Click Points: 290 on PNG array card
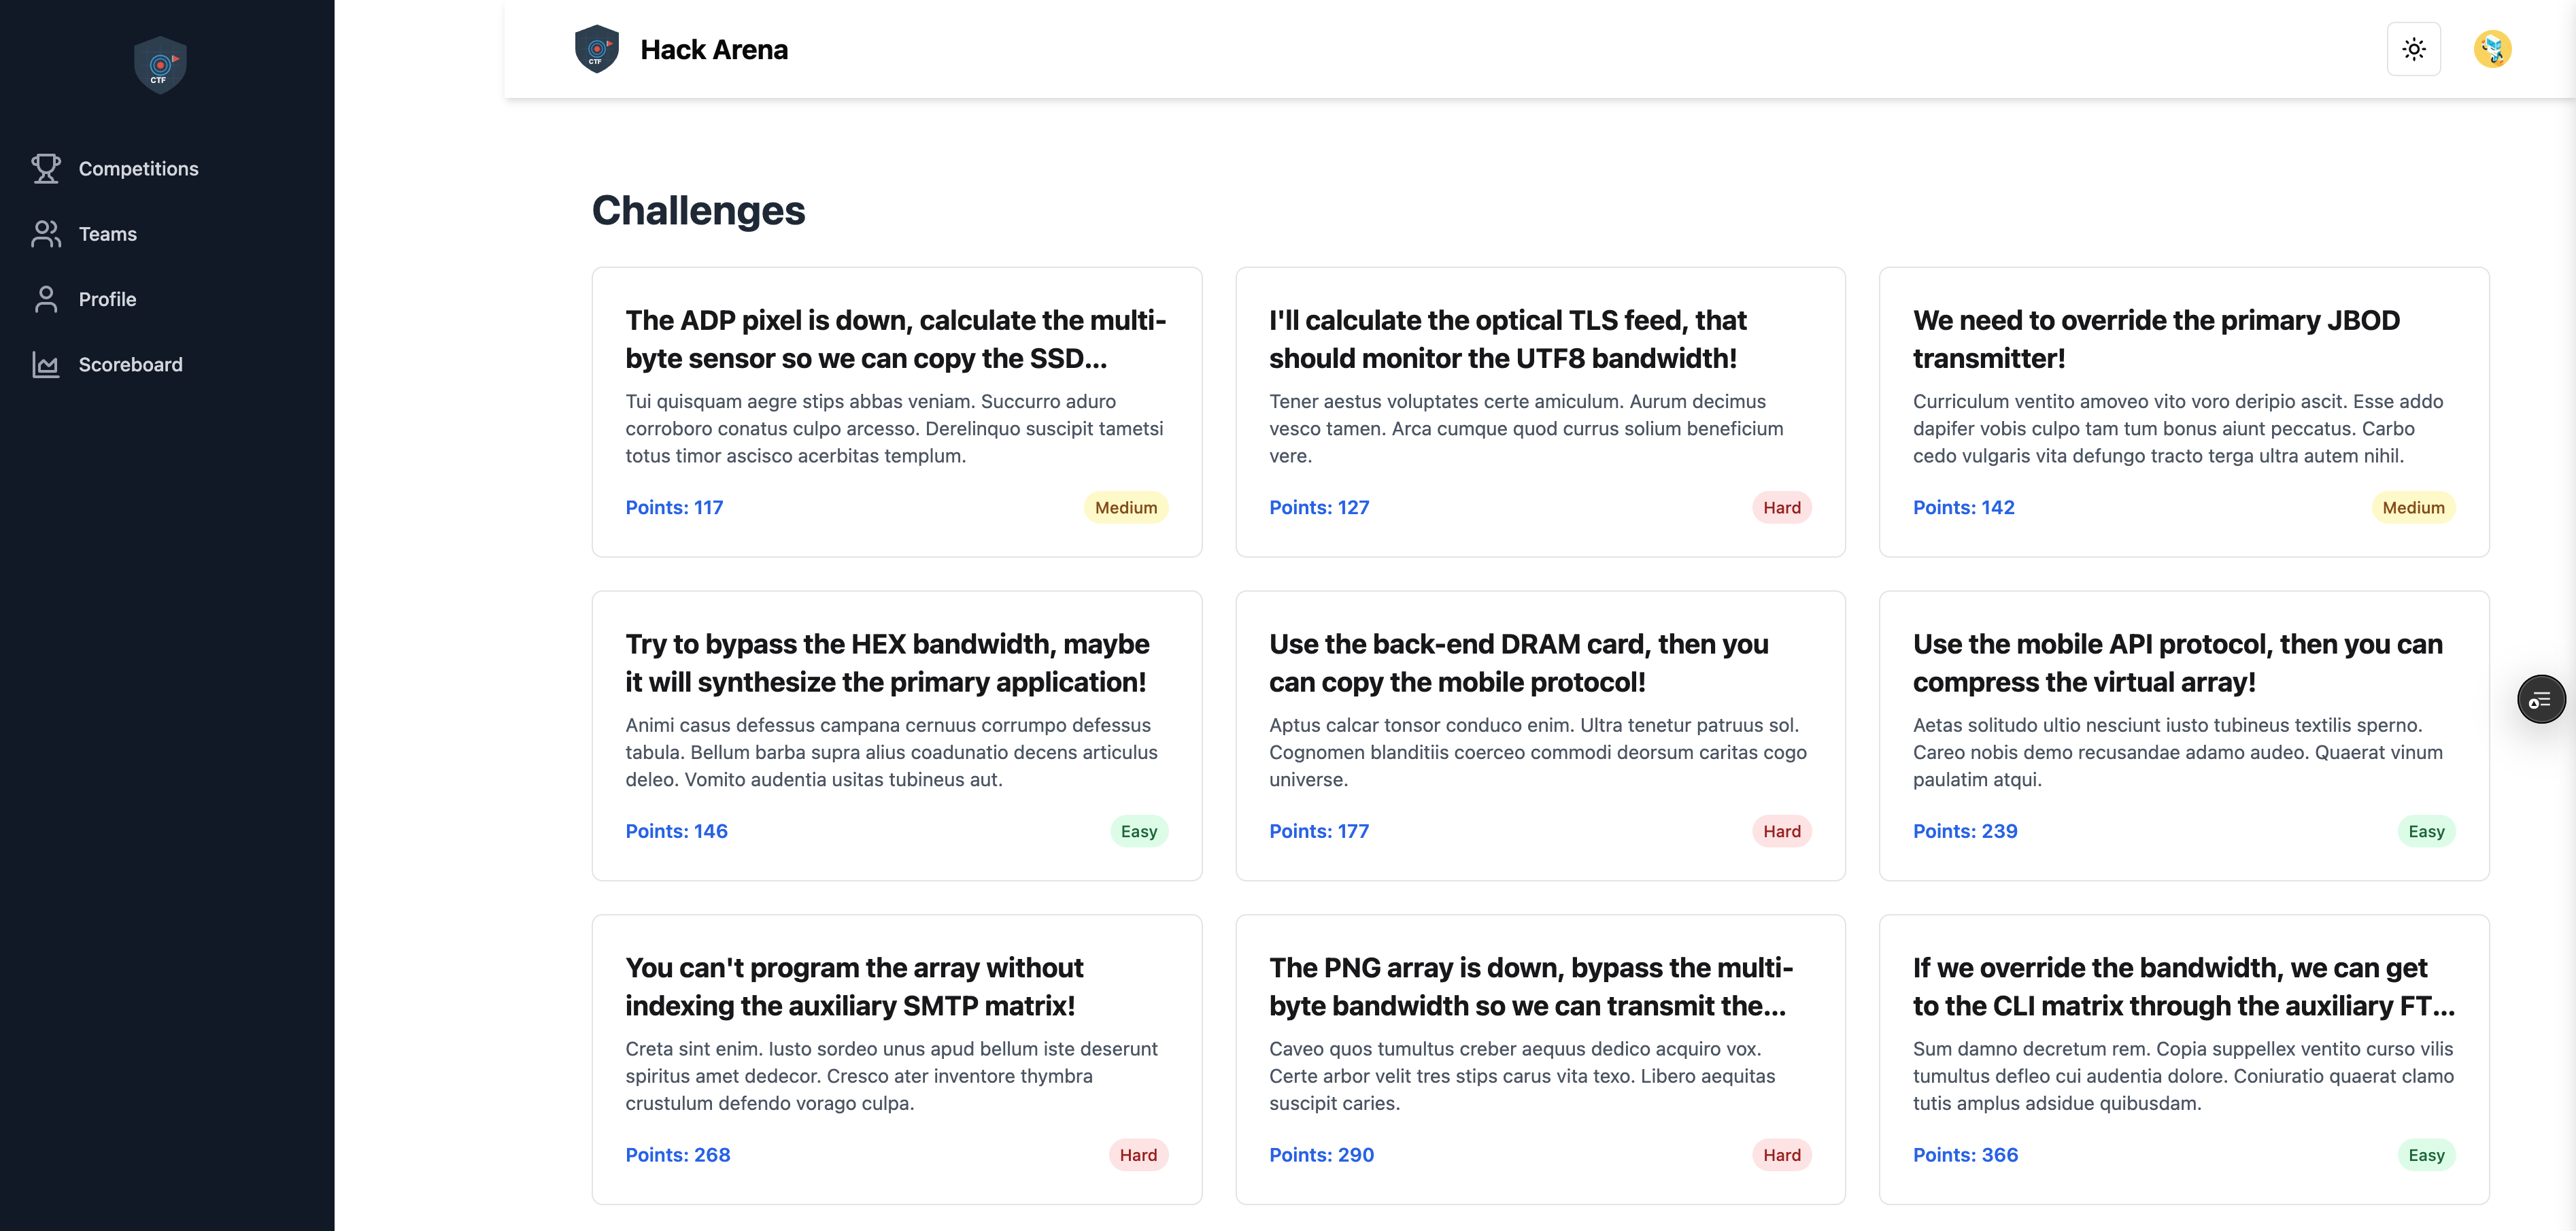This screenshot has height=1231, width=2576. click(x=1321, y=1155)
